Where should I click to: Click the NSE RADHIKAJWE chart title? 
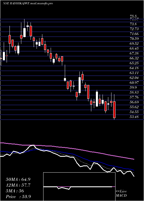[x=16, y=3]
